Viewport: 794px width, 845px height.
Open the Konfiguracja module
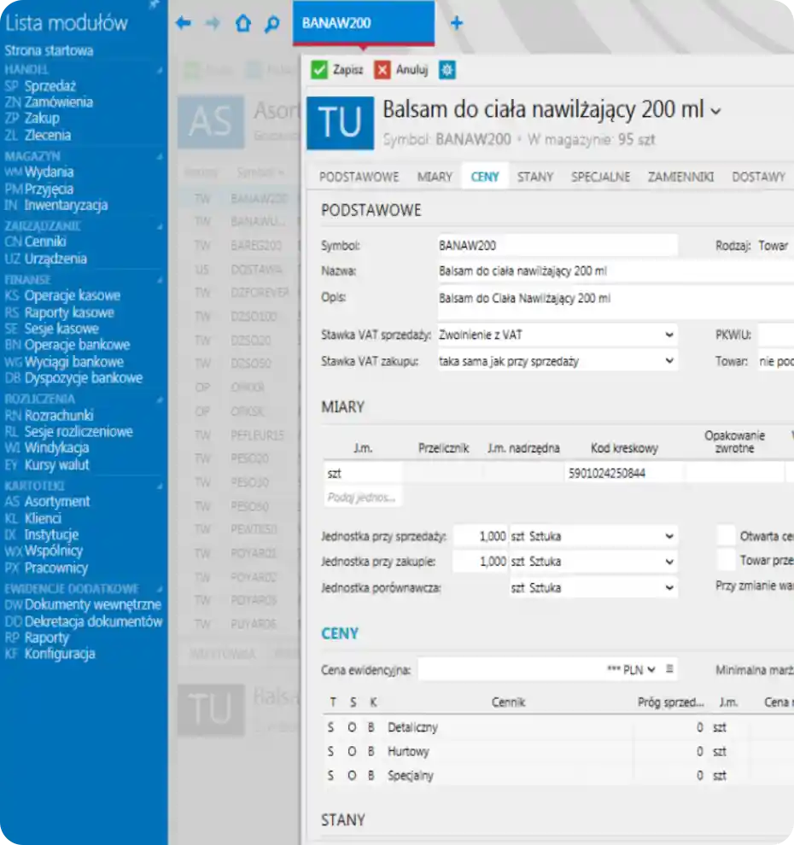(60, 654)
